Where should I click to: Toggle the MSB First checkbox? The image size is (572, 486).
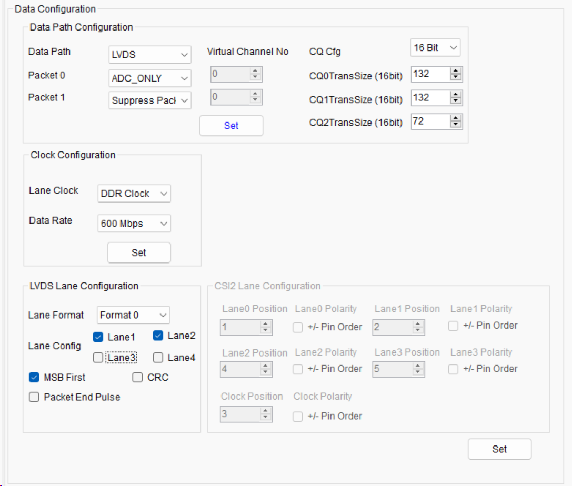pyautogui.click(x=34, y=377)
